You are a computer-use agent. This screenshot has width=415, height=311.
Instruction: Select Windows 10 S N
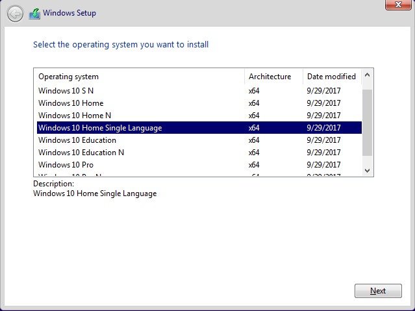(199, 91)
